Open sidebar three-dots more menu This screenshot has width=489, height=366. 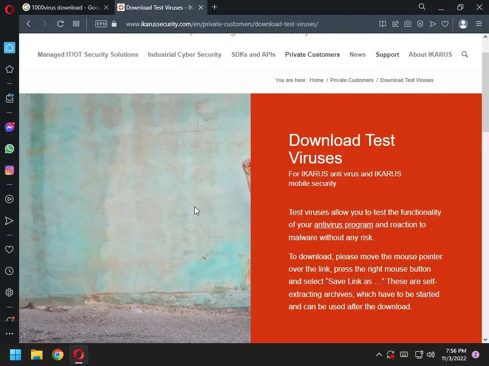[10, 334]
